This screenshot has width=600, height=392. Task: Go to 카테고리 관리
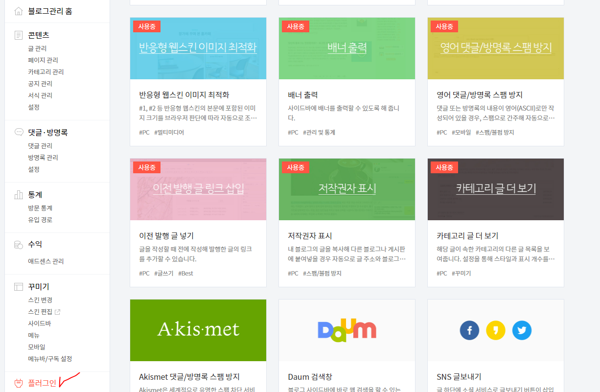pos(46,72)
